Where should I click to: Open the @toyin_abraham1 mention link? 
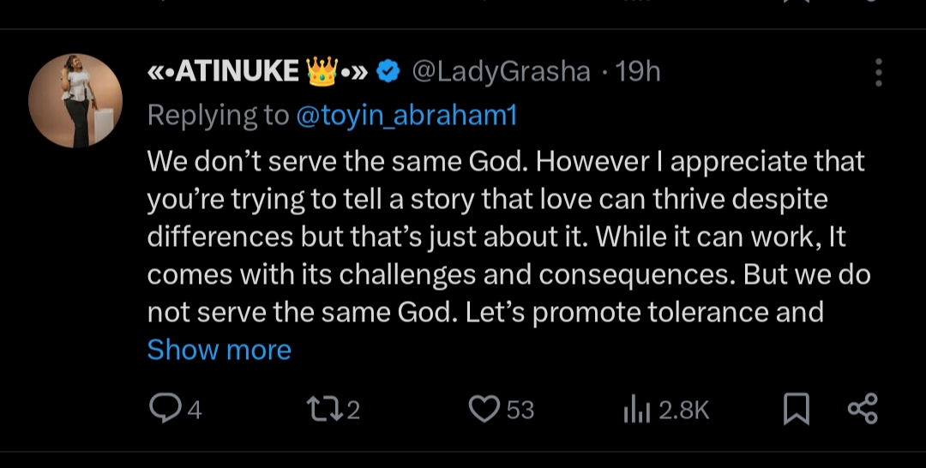406,116
